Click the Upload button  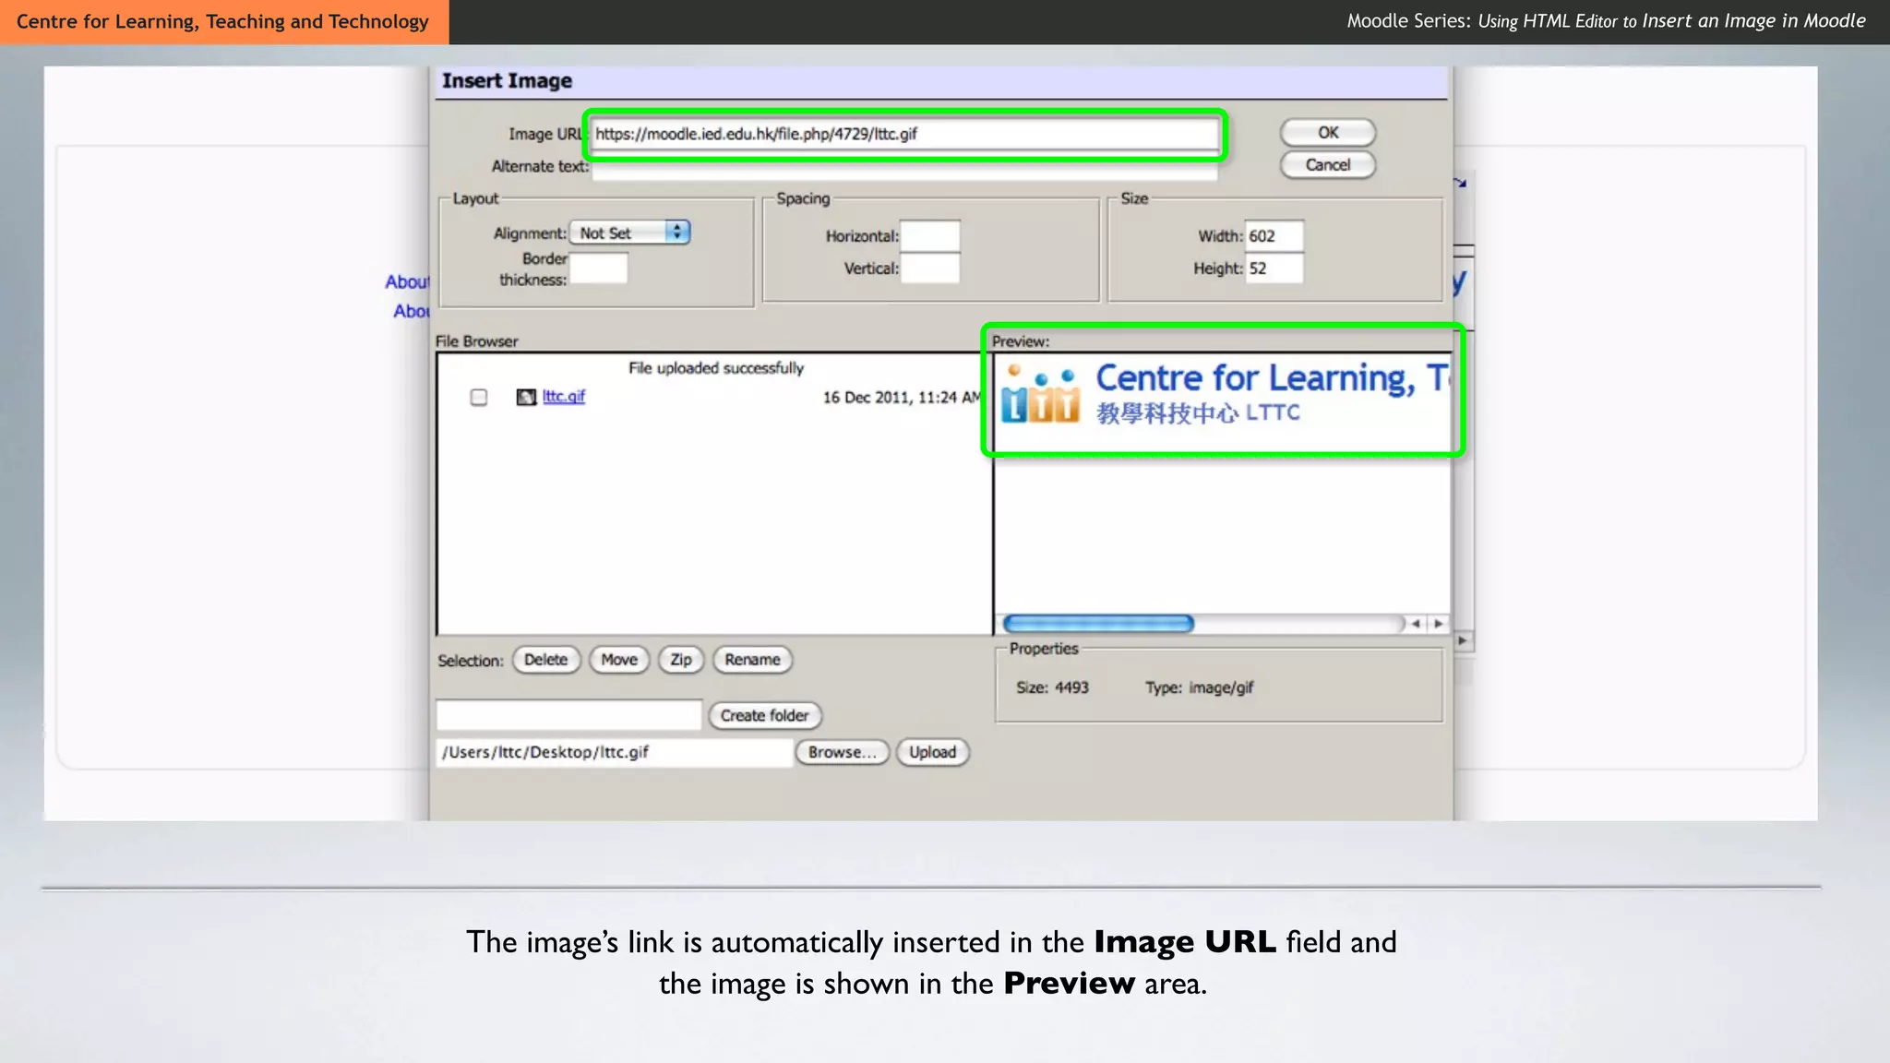point(932,752)
